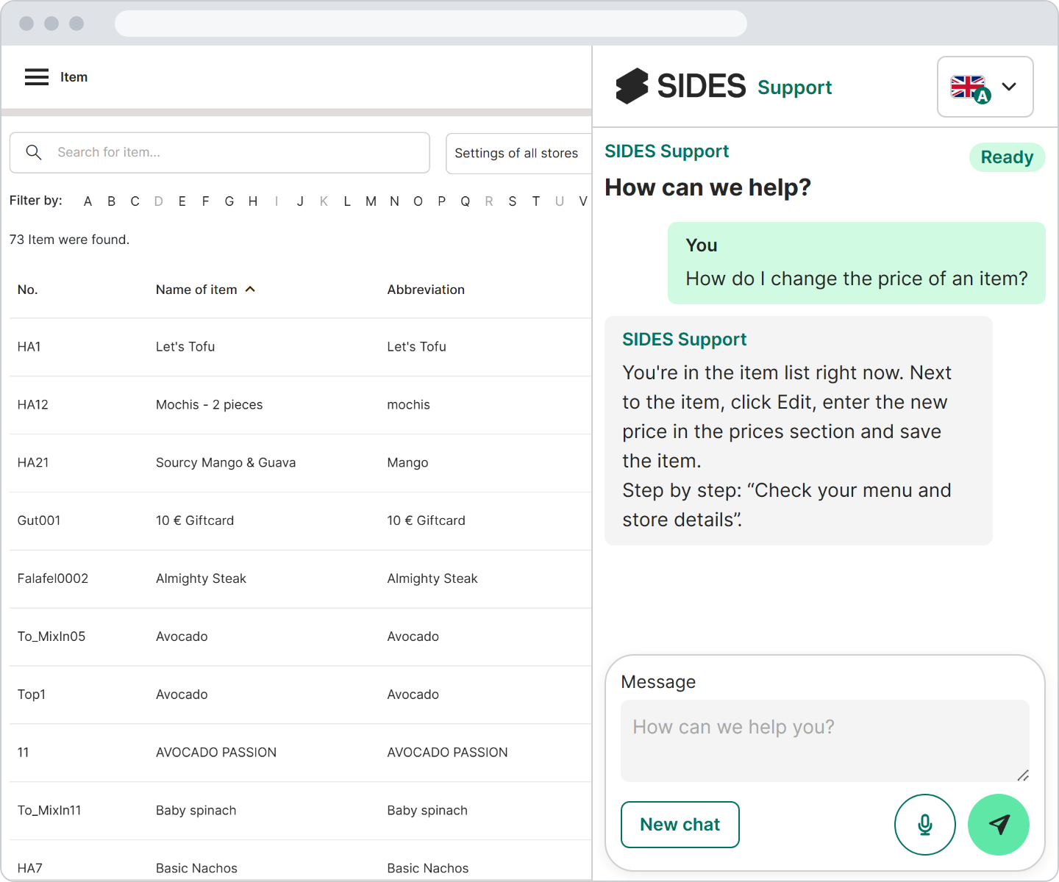1059x882 pixels.
Task: Select the To_MixIn05 item number
Action: point(51,637)
